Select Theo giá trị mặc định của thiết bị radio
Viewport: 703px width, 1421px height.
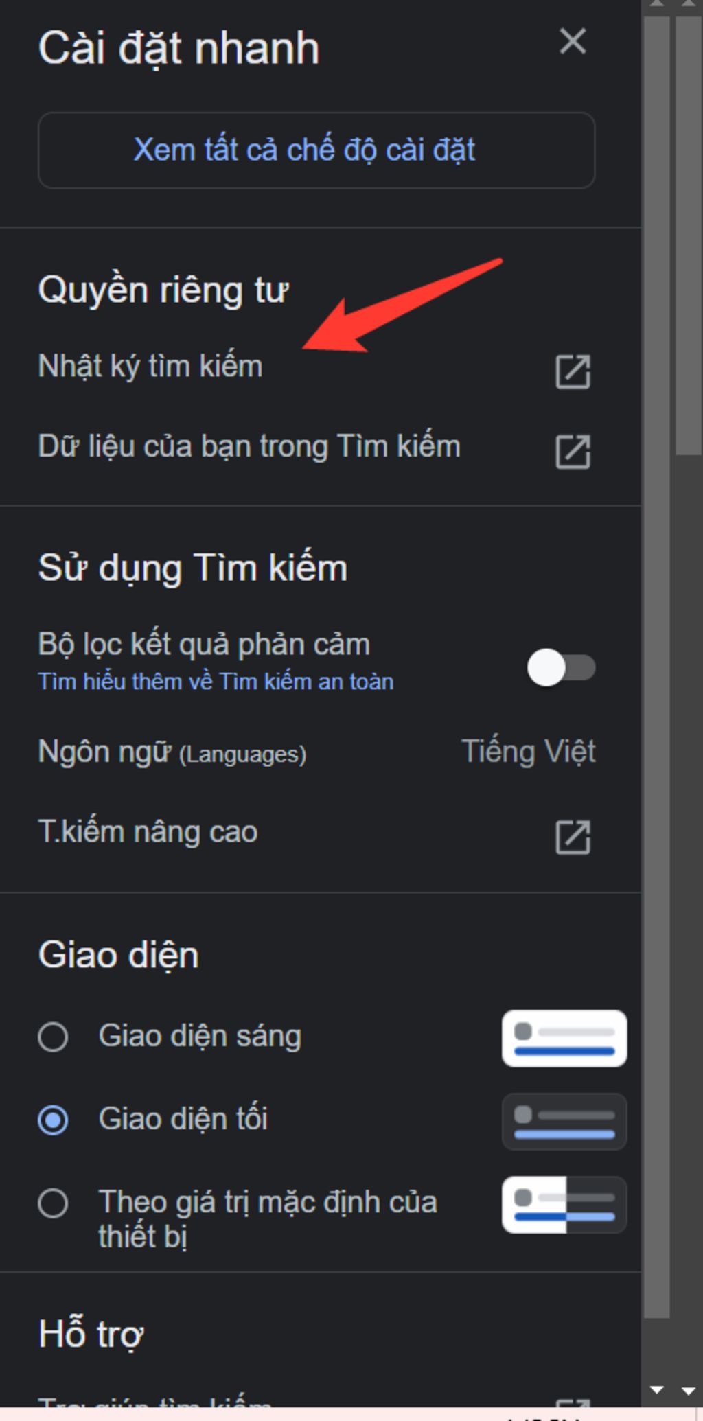point(53,1203)
